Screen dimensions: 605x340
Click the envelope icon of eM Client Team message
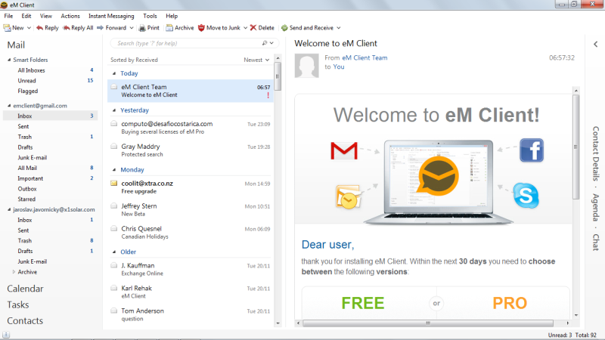click(114, 87)
